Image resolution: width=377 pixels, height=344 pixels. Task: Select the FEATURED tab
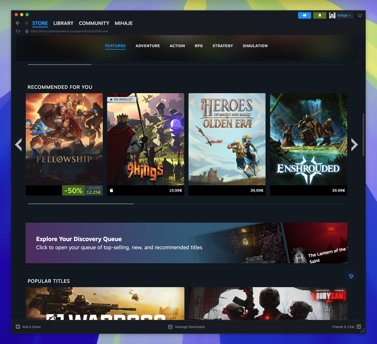115,46
